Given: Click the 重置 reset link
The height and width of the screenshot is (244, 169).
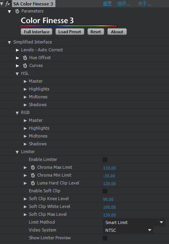Looking at the screenshot, I should [x=107, y=4].
